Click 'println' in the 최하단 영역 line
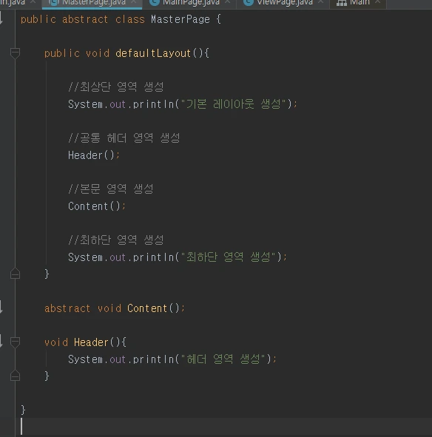 point(153,257)
